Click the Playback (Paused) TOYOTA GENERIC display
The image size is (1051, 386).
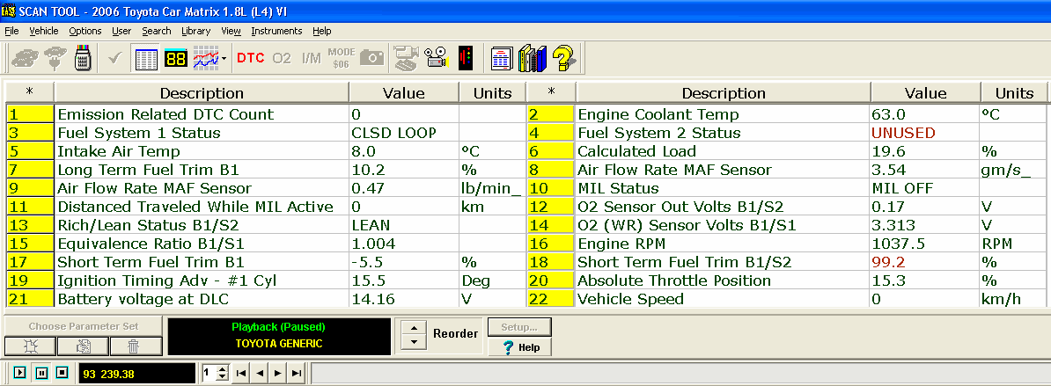click(x=278, y=337)
